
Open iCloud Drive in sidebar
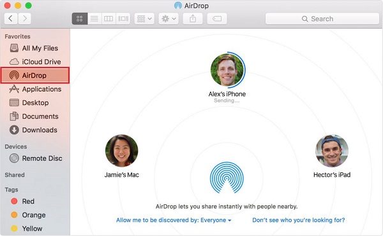[x=35, y=62]
